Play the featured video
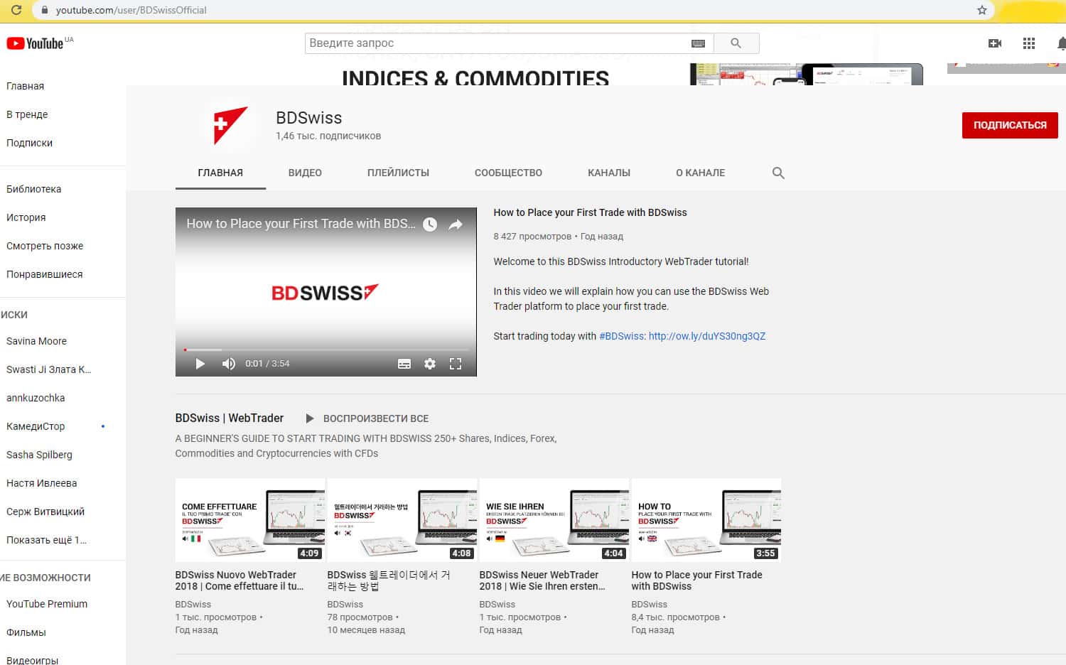The width and height of the screenshot is (1066, 665). 200,364
